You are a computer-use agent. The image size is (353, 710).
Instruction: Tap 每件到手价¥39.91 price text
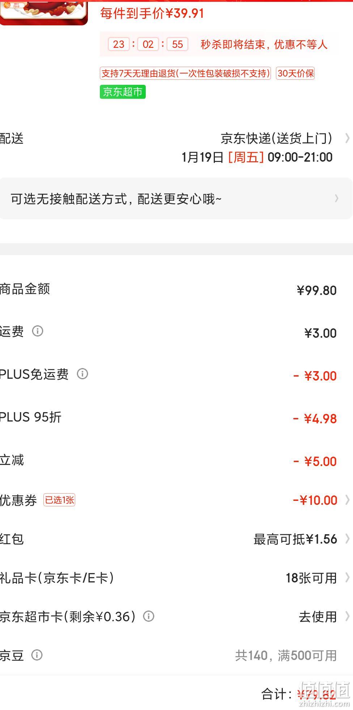152,13
